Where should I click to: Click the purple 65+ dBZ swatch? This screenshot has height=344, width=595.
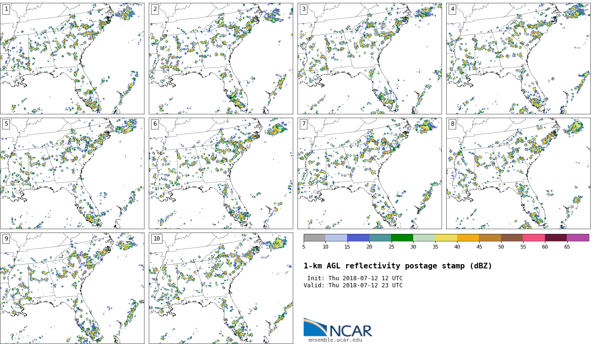[x=578, y=238]
